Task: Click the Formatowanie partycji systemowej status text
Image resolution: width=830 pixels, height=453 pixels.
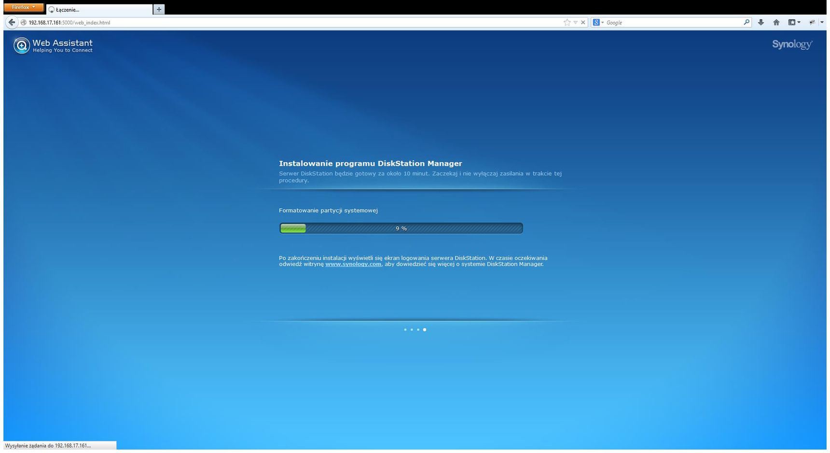Action: click(x=328, y=211)
